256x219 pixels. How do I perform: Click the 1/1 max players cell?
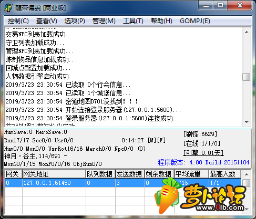click(225, 183)
